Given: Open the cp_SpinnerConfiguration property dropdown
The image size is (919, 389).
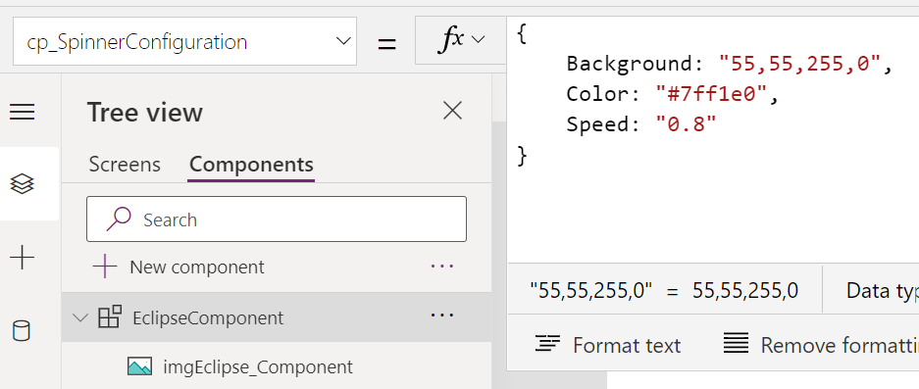Looking at the screenshot, I should 184,41.
